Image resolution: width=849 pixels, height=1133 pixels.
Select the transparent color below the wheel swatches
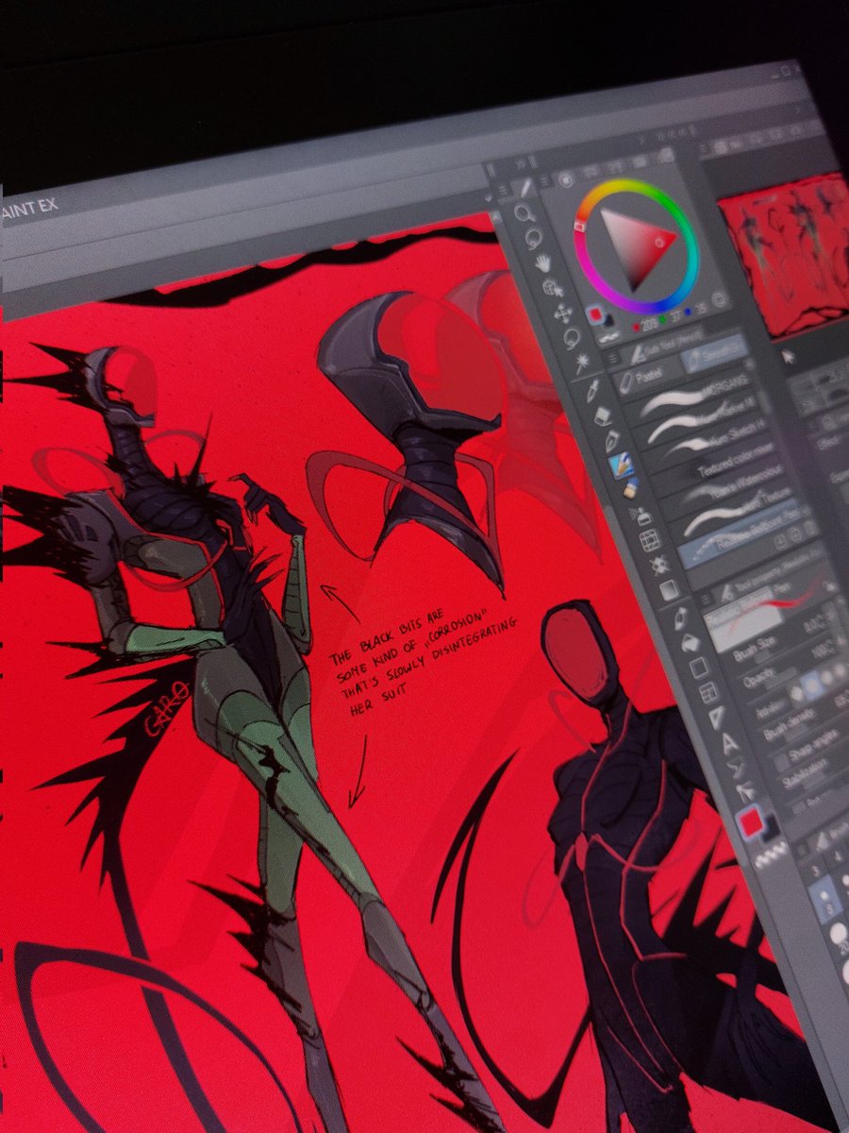click(610, 338)
